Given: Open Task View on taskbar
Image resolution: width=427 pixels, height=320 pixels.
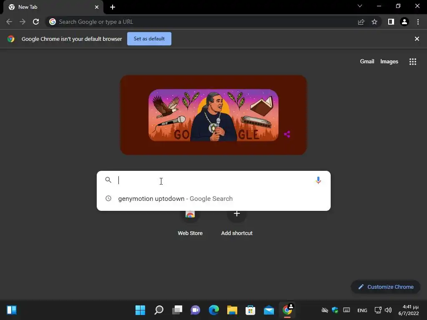Looking at the screenshot, I should tap(177, 310).
